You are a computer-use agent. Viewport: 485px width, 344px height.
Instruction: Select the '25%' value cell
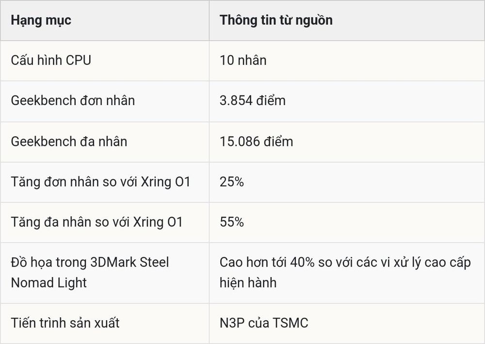tap(347, 182)
